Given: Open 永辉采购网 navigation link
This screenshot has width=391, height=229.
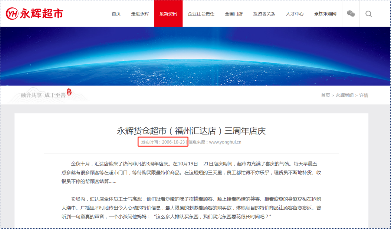Looking at the screenshot, I should click(x=325, y=14).
